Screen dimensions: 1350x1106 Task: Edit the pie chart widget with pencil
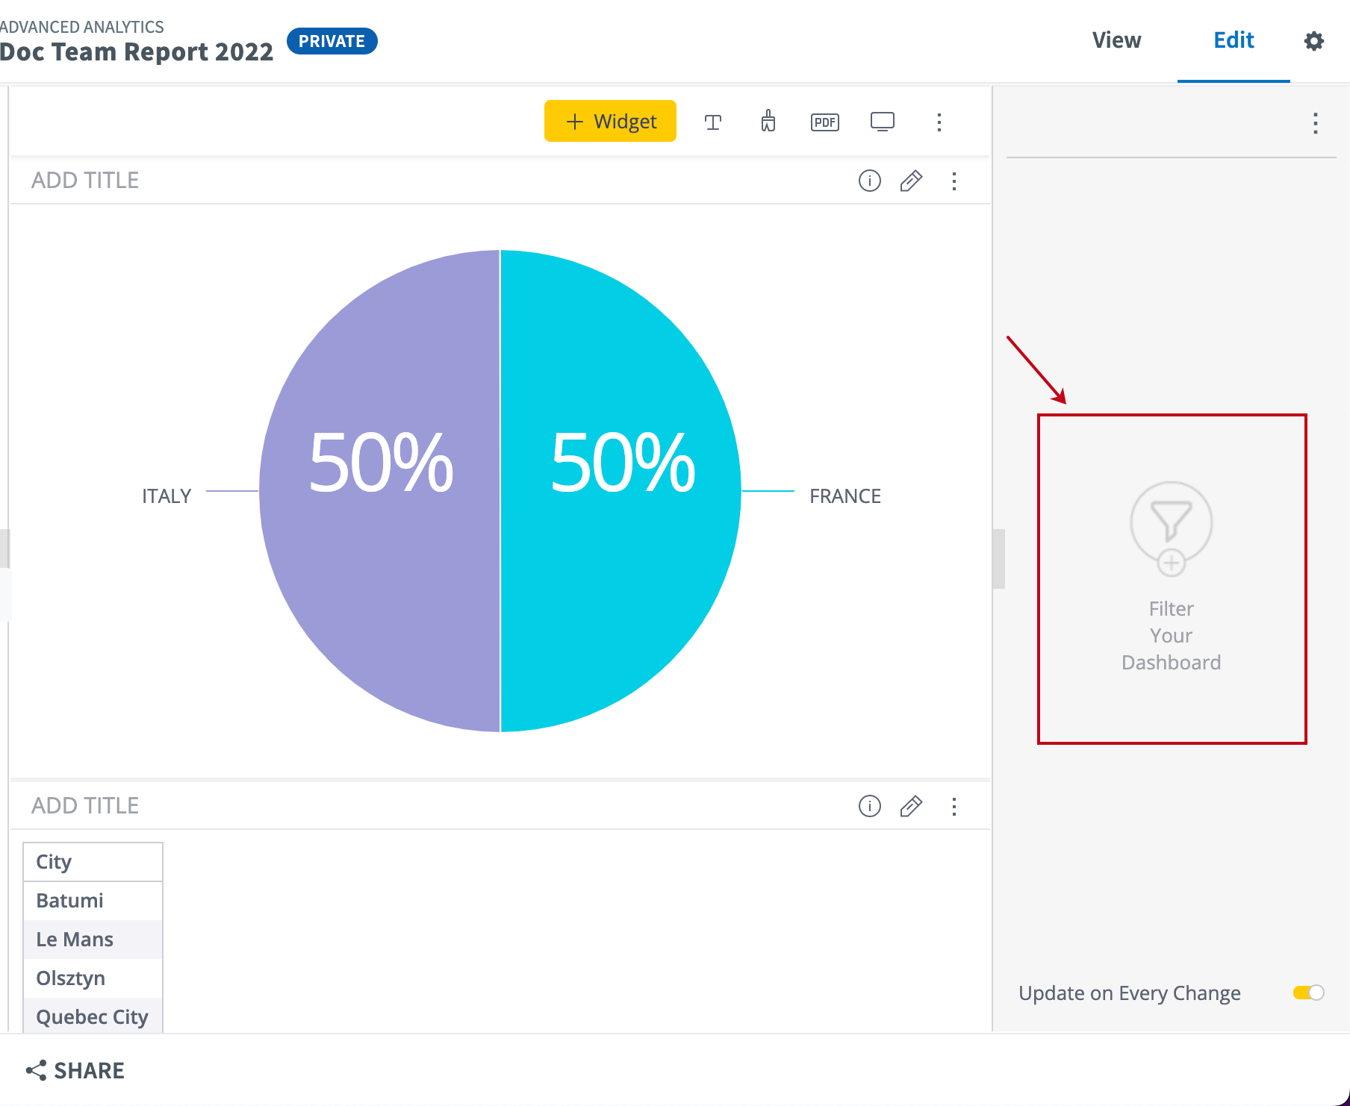click(911, 181)
